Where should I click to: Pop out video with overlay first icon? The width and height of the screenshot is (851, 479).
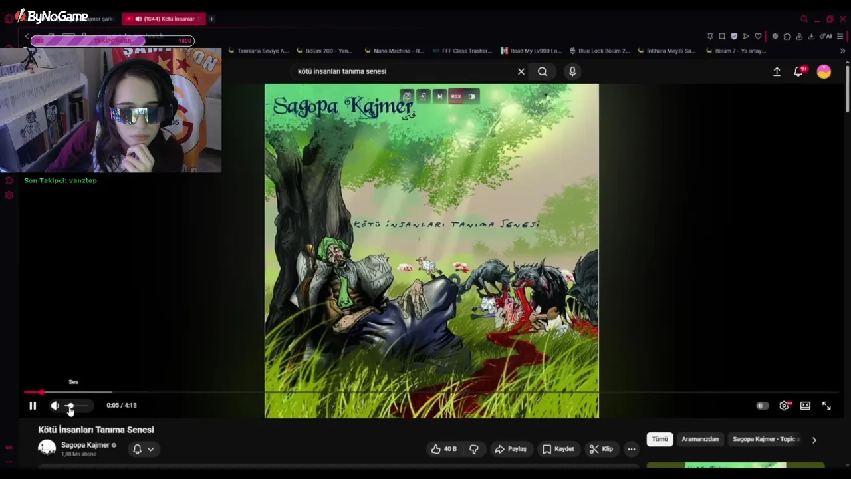click(407, 96)
